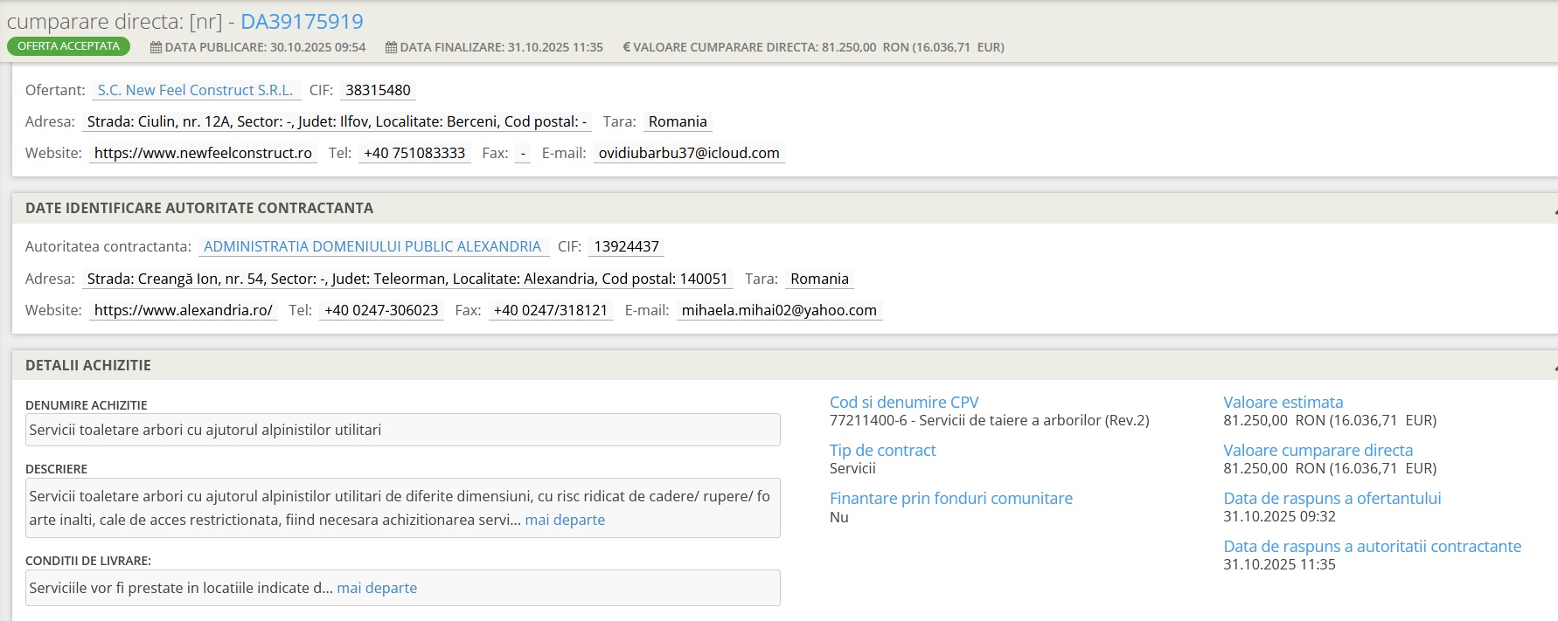Open the S.C. New Feel Construct S.R.L. supplier link

pyautogui.click(x=195, y=90)
